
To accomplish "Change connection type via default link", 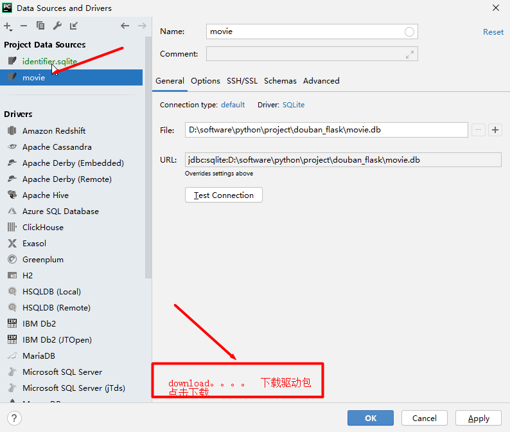I will [x=233, y=105].
